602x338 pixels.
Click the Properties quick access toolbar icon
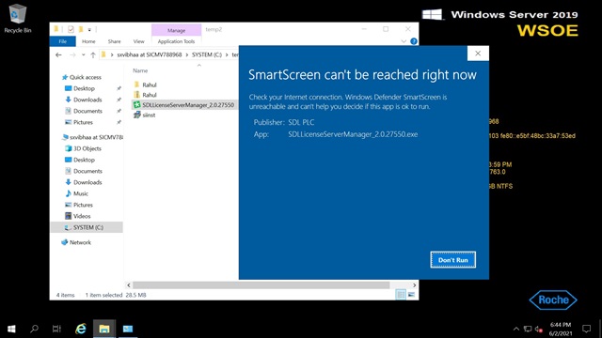pos(71,29)
